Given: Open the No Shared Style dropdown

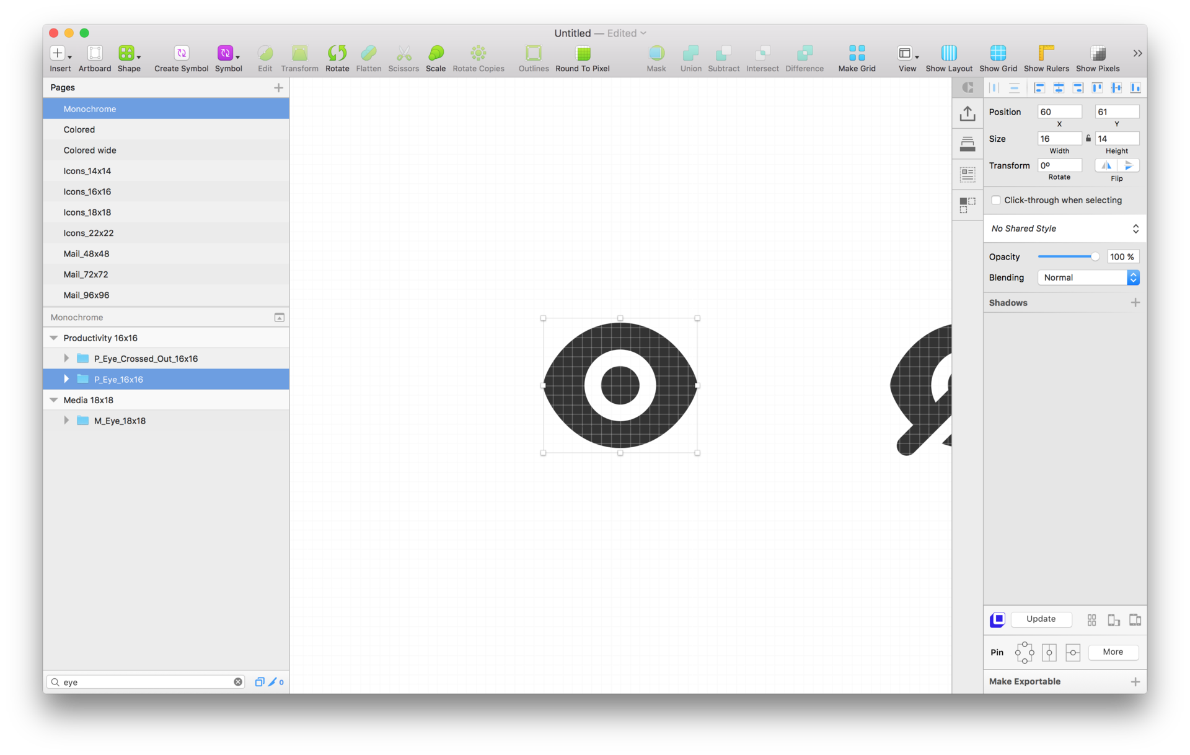Looking at the screenshot, I should pos(1064,229).
